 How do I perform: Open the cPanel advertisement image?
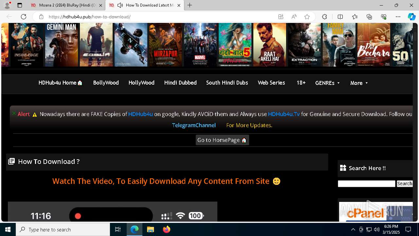(x=376, y=211)
